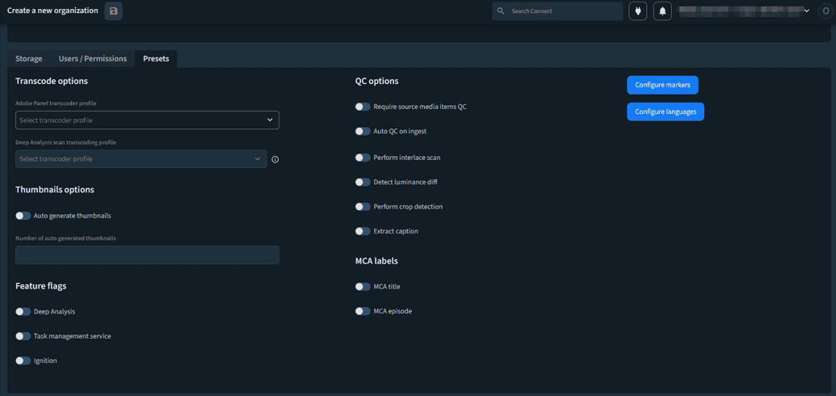
Task: Switch to the Users / Permissions tab
Action: pos(93,59)
